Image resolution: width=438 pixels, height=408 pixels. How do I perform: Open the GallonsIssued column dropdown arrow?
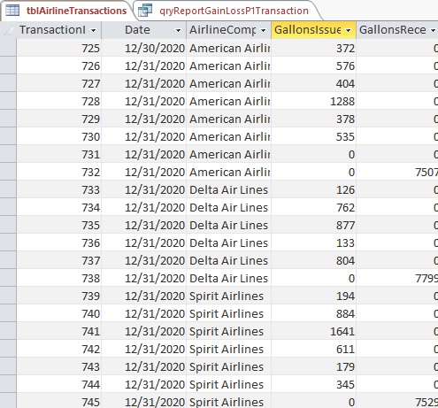pos(349,30)
